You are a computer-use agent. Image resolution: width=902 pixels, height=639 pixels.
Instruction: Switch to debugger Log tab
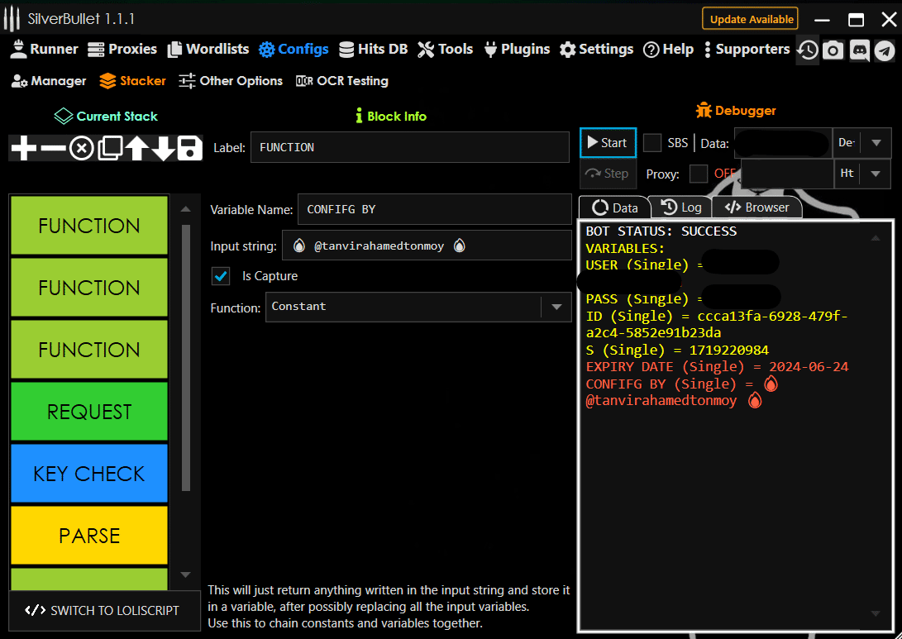681,207
